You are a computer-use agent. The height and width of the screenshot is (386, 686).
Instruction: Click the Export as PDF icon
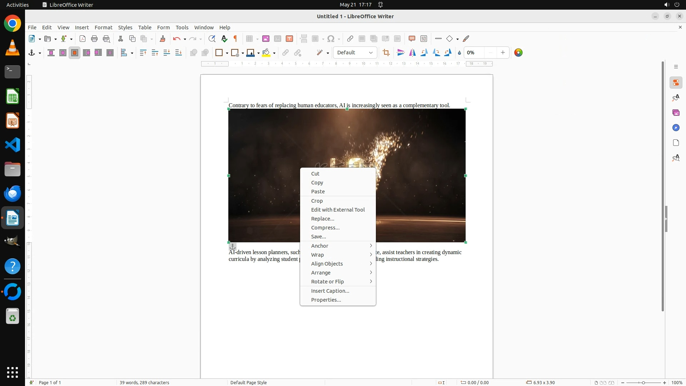tap(83, 39)
